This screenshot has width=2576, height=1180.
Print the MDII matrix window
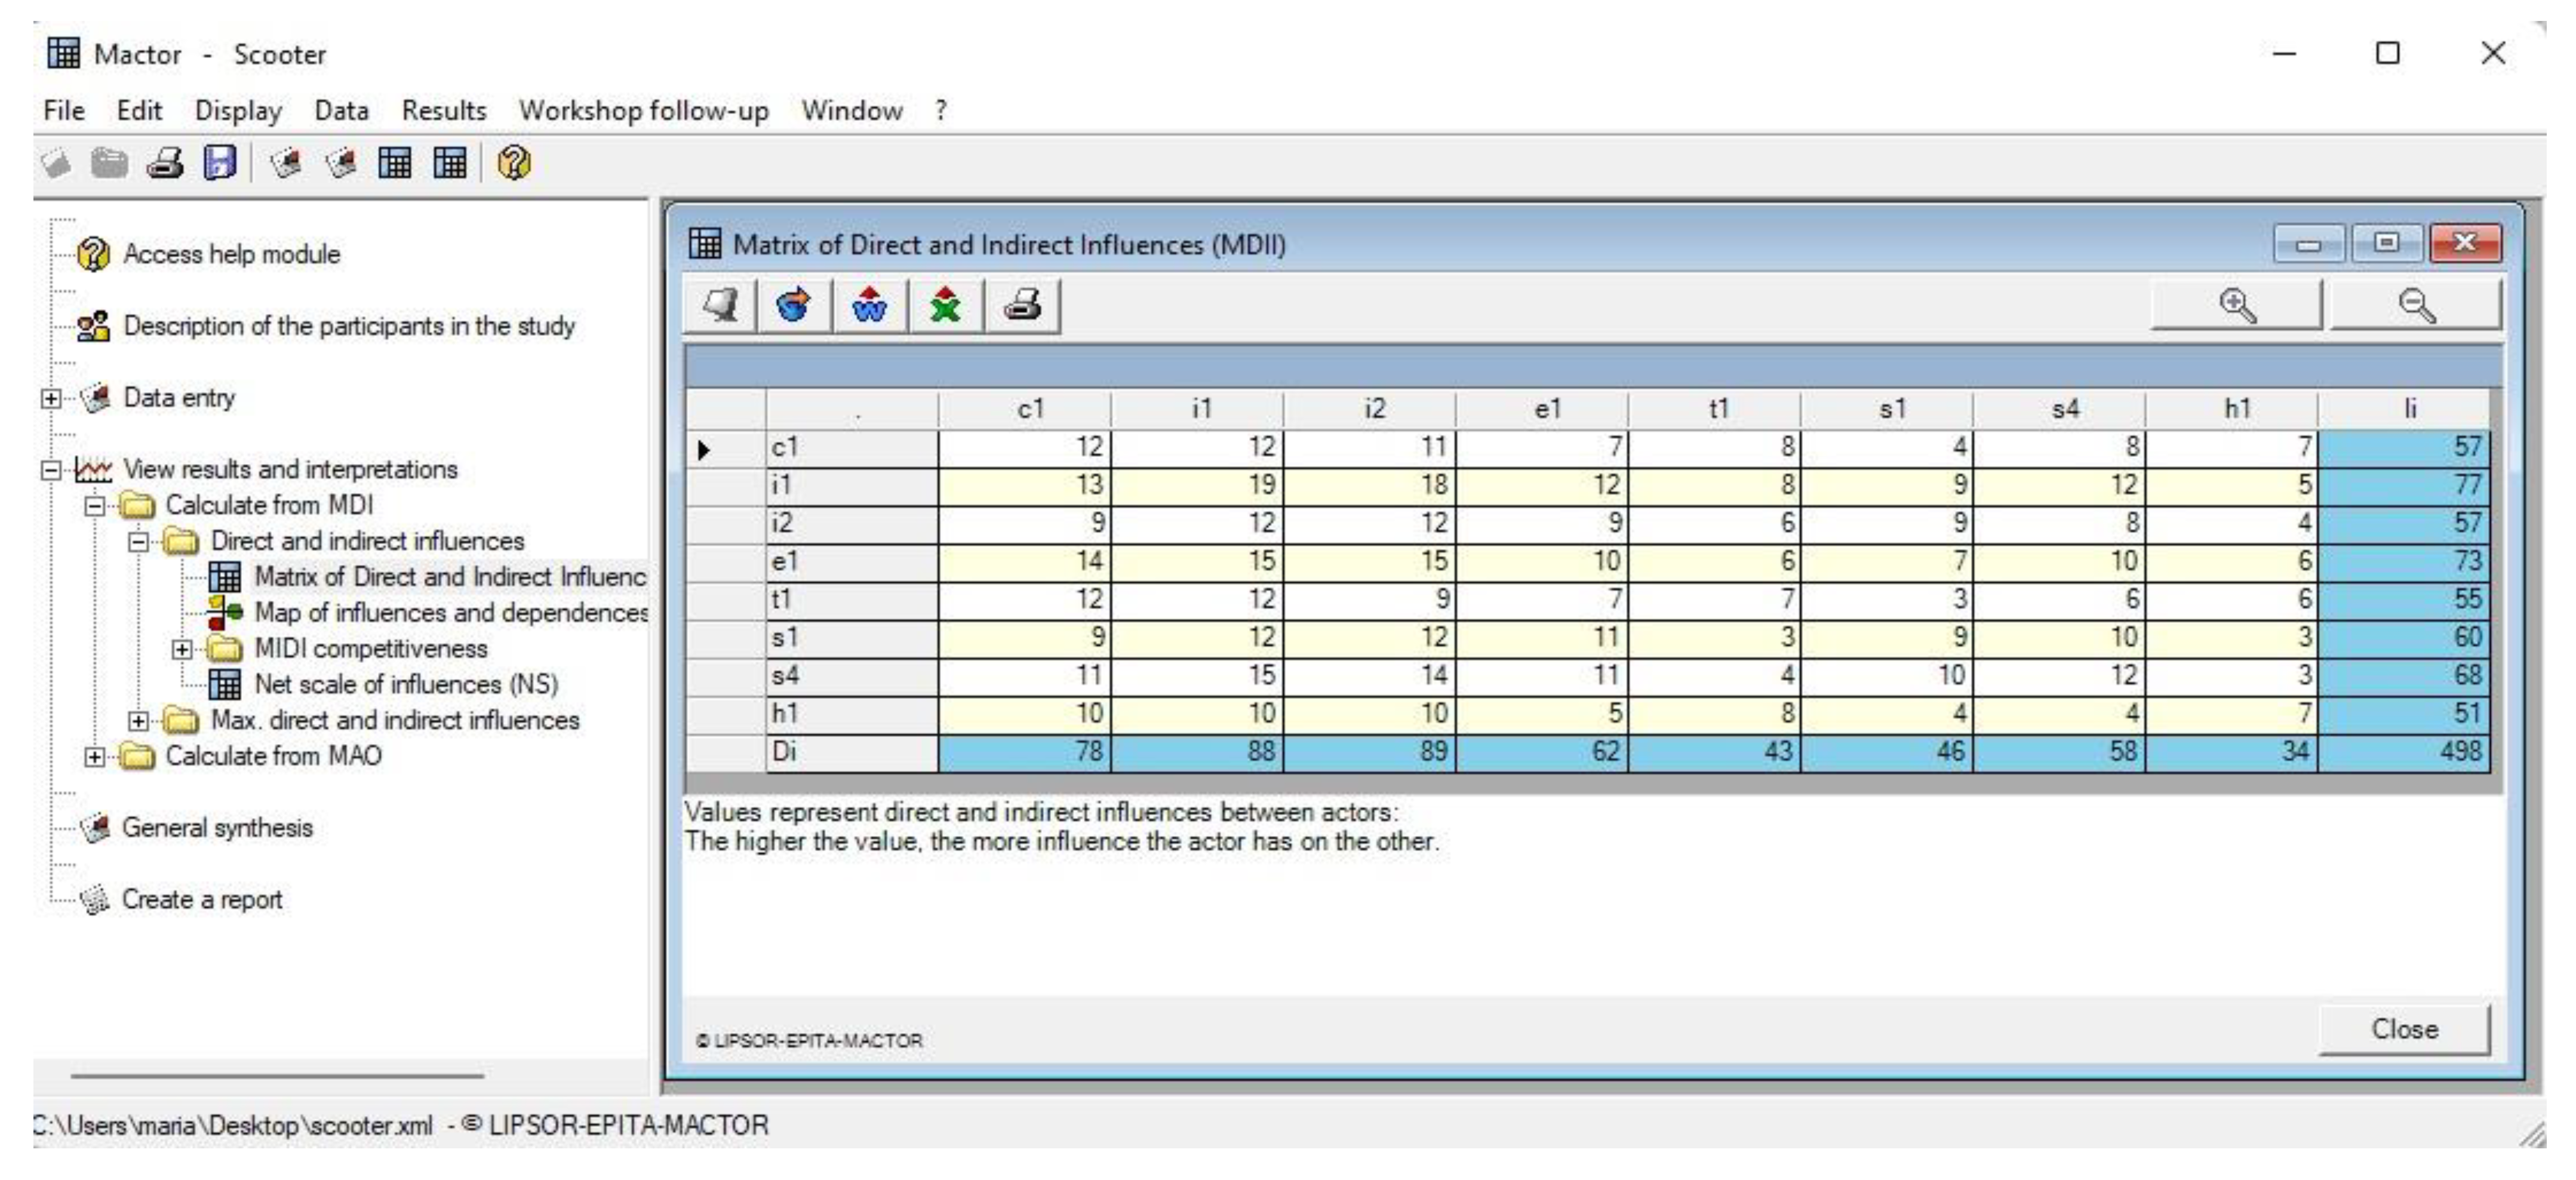(1022, 305)
